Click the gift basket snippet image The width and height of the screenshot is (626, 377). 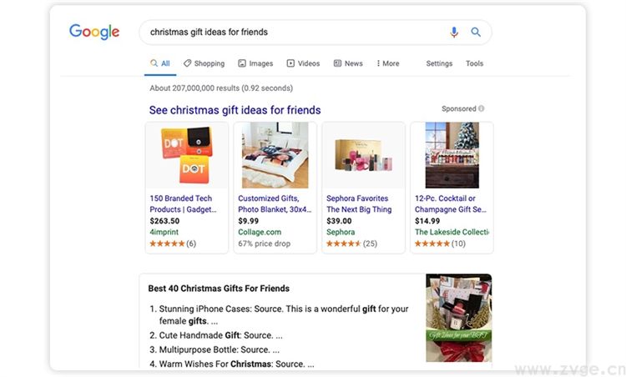tap(458, 318)
